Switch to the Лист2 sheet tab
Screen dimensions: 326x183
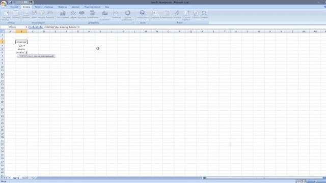[x=25, y=178]
